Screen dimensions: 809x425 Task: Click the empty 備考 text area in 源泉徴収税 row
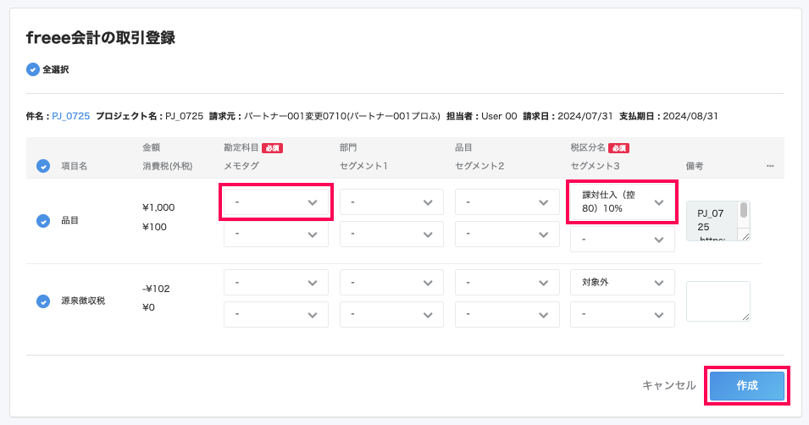click(718, 301)
